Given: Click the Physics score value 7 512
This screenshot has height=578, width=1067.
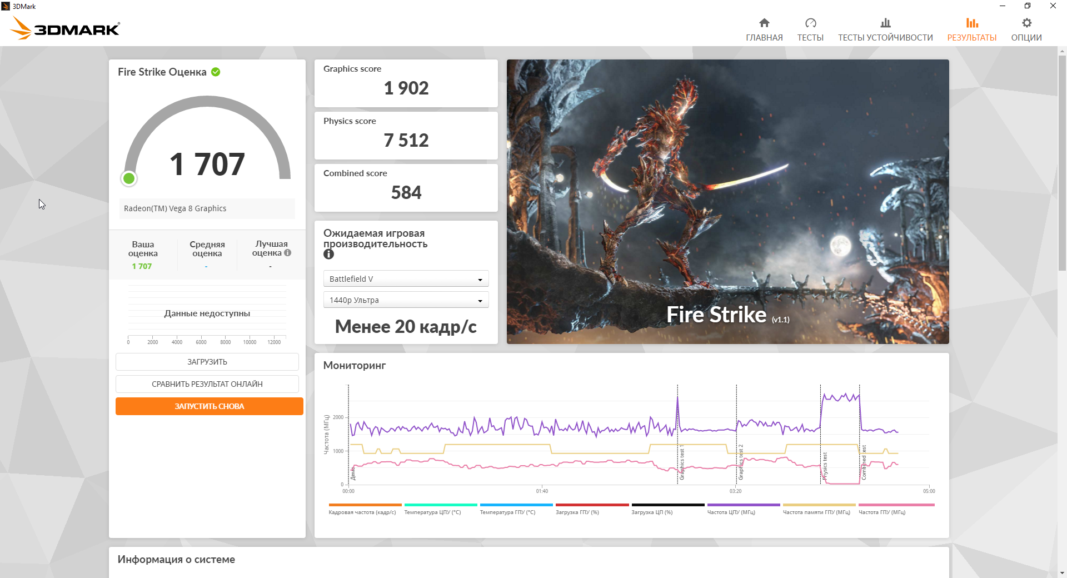Looking at the screenshot, I should 406,140.
